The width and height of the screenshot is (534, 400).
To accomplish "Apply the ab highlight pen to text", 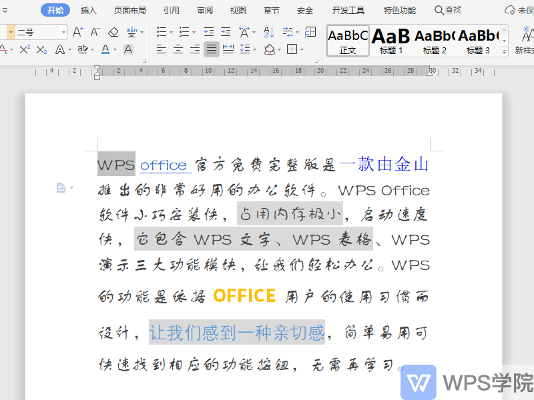I will coord(83,49).
